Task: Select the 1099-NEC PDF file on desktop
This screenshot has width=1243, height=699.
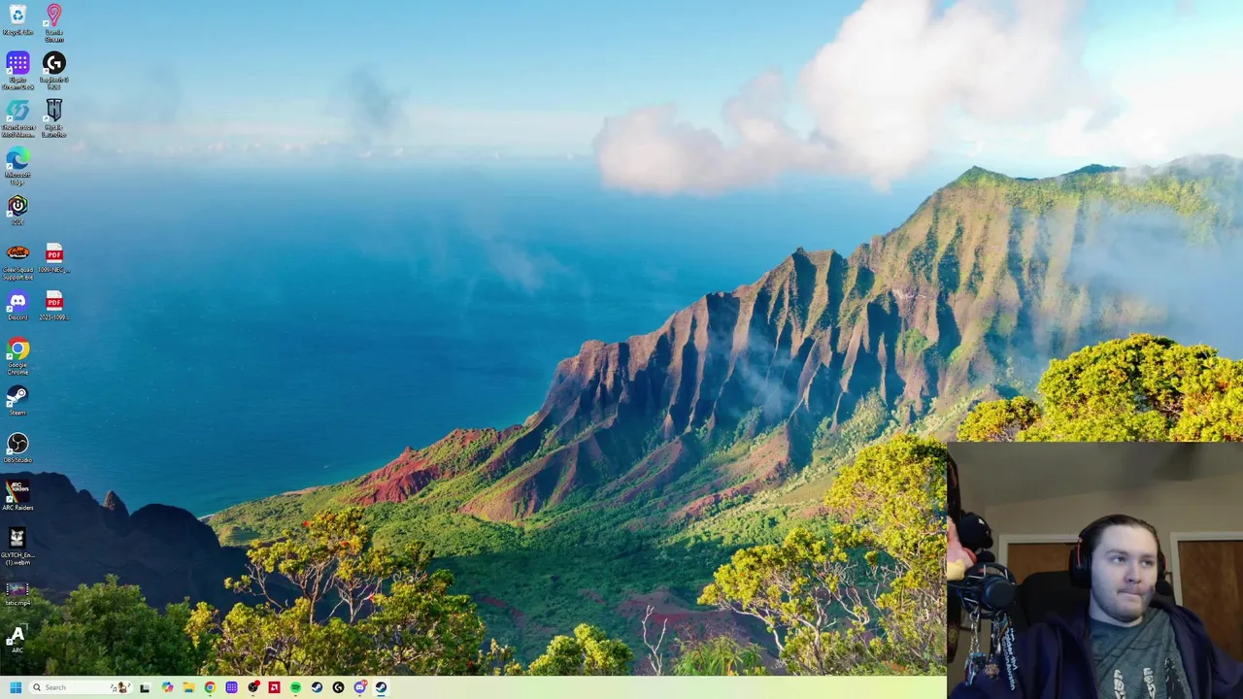Action: tap(54, 256)
